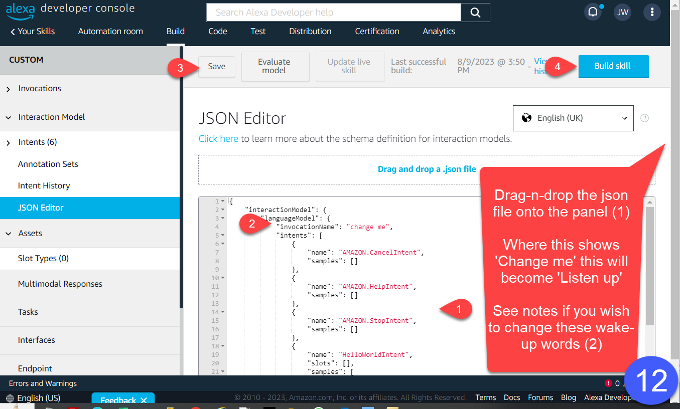
Task: Click the Alexa developer console logo
Action: coord(70,9)
